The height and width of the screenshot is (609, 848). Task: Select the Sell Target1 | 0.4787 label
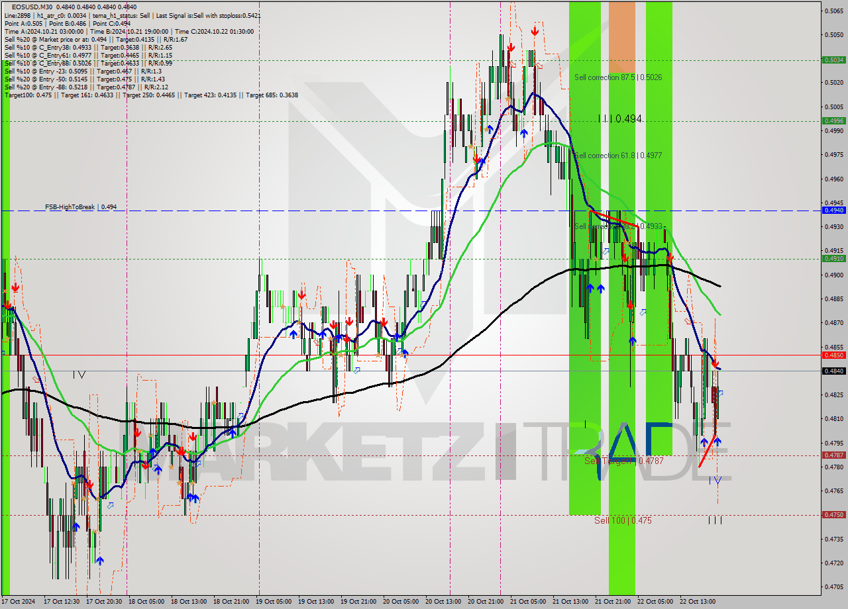pyautogui.click(x=623, y=461)
